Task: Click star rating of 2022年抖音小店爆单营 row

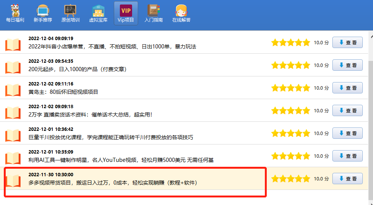Action: click(291, 43)
